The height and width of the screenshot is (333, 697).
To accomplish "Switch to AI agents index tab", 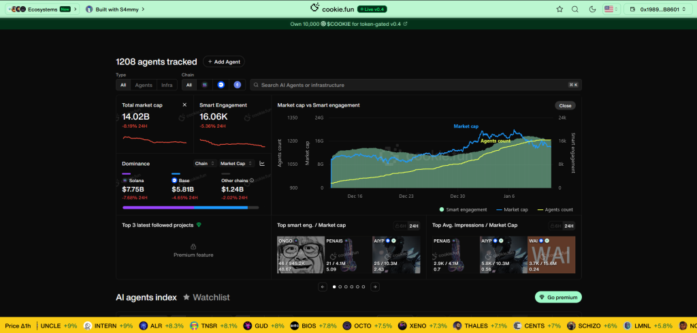I will point(146,298).
